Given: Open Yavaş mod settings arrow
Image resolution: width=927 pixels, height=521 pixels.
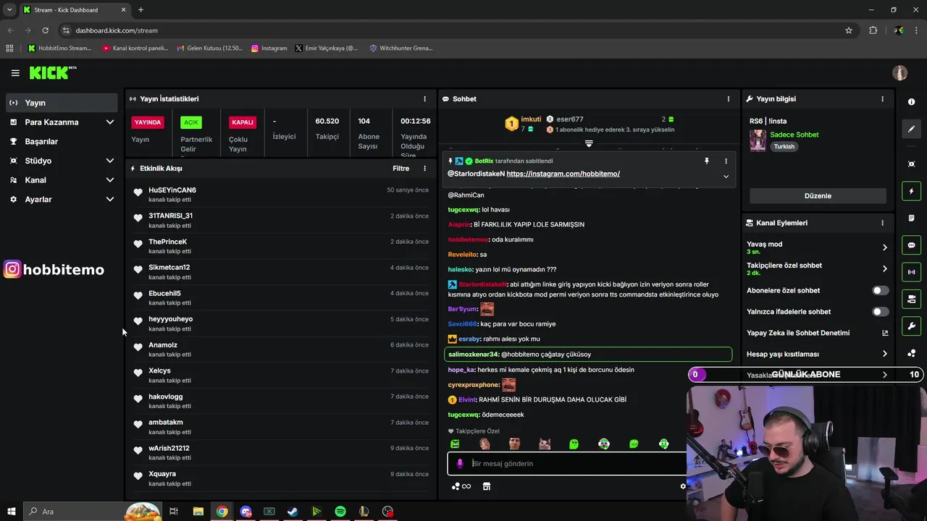Looking at the screenshot, I should click(x=884, y=247).
